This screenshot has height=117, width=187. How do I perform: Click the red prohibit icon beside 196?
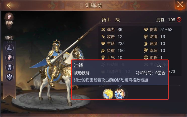[179, 19]
